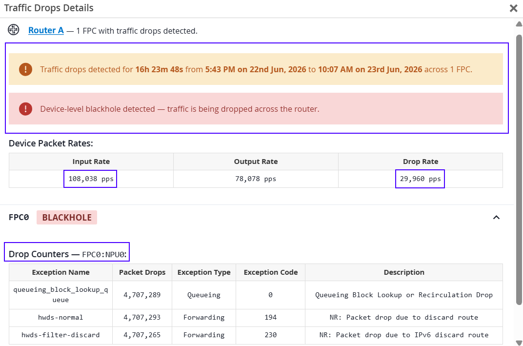Viewport: 523px width, 346px height.
Task: Click the Packet Drops column header
Action: 142,272
